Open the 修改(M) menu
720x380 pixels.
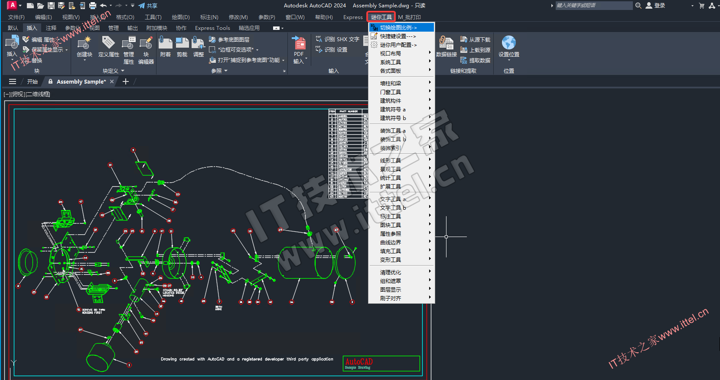click(238, 17)
